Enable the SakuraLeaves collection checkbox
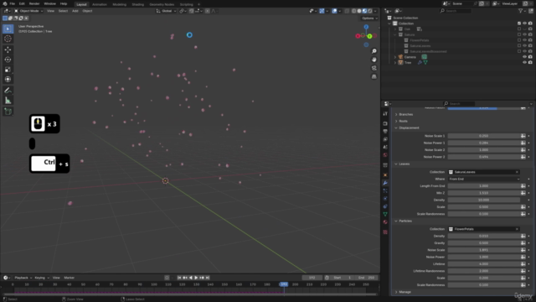 click(x=519, y=45)
